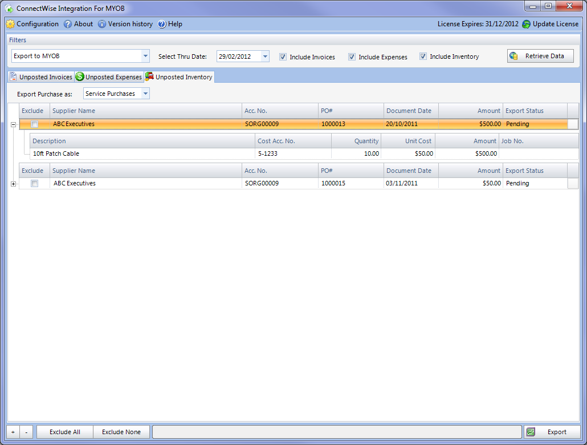Image resolution: width=587 pixels, height=445 pixels.
Task: Click the Description header in detail grid
Action: tap(142, 141)
